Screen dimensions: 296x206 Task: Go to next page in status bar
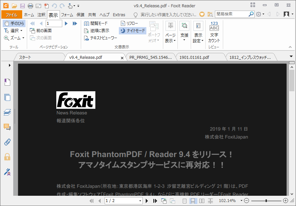(x=147, y=201)
